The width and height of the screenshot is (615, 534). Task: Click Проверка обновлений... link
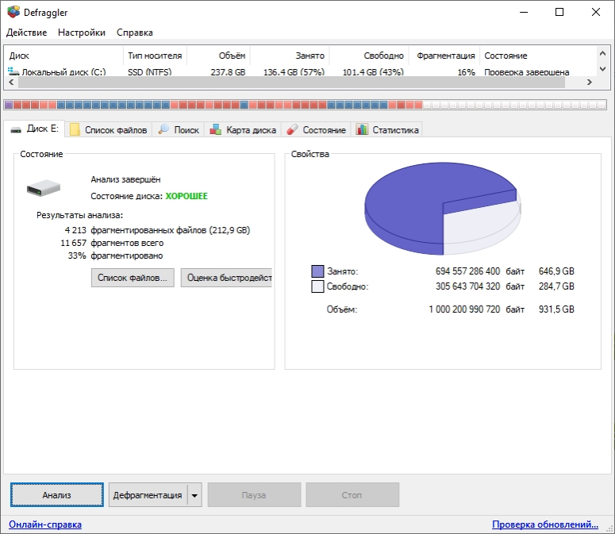(545, 524)
